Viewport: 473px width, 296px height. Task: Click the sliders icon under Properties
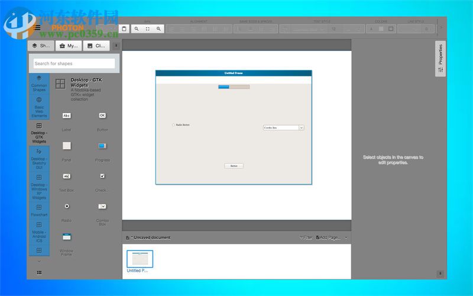(x=440, y=70)
